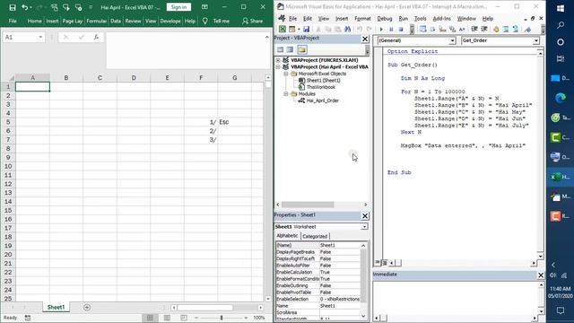
Task: Run the macro with the Run Sub play icon
Action: pyautogui.click(x=381, y=29)
